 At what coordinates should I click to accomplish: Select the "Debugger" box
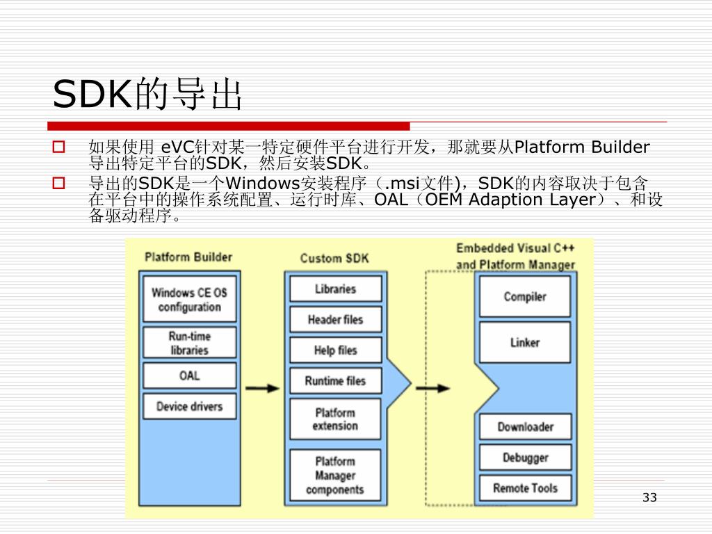(x=526, y=458)
